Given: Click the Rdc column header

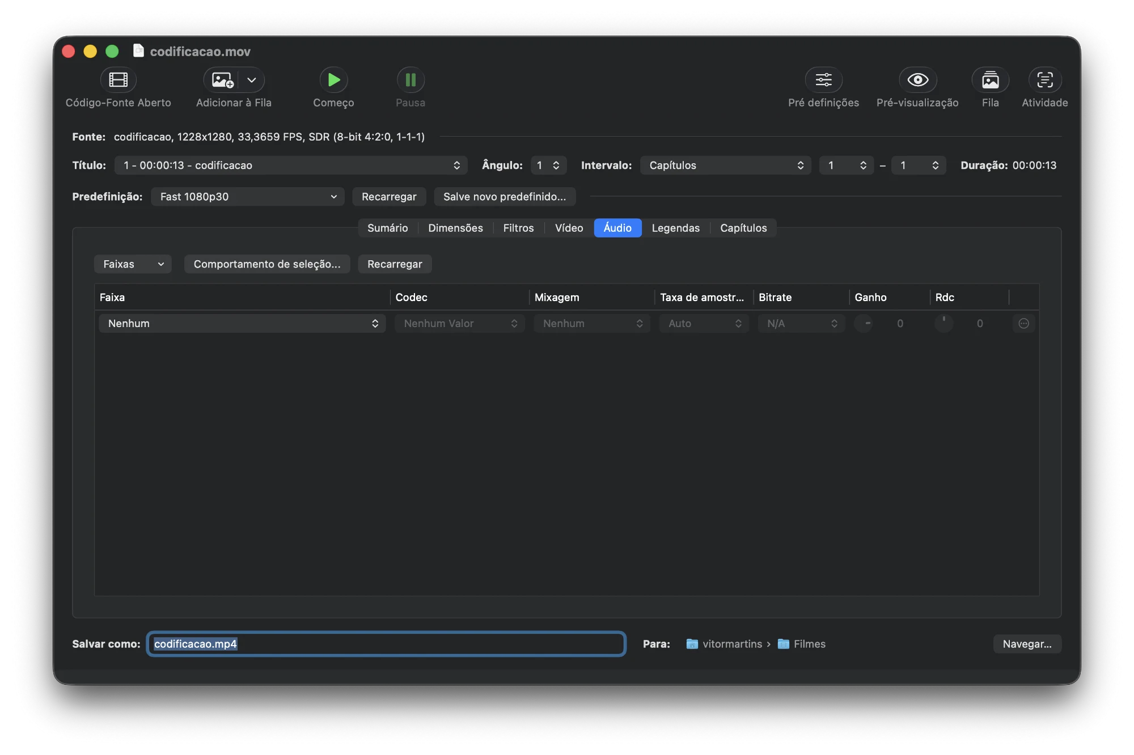Looking at the screenshot, I should (x=970, y=298).
